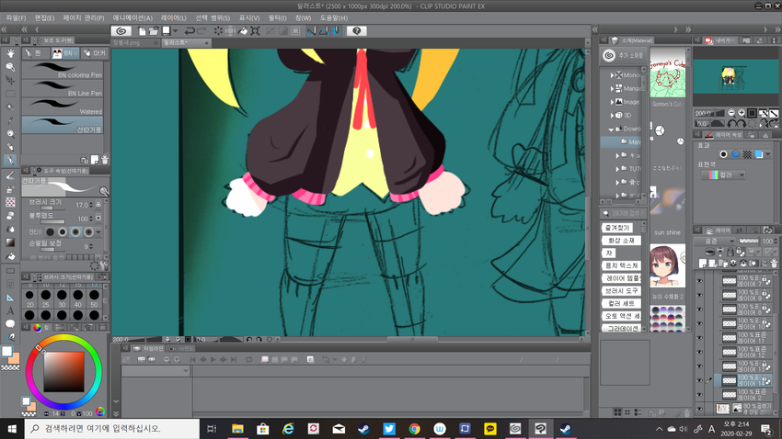
Task: Open the Clip Studio launcher icon in command bar
Action: (x=121, y=31)
